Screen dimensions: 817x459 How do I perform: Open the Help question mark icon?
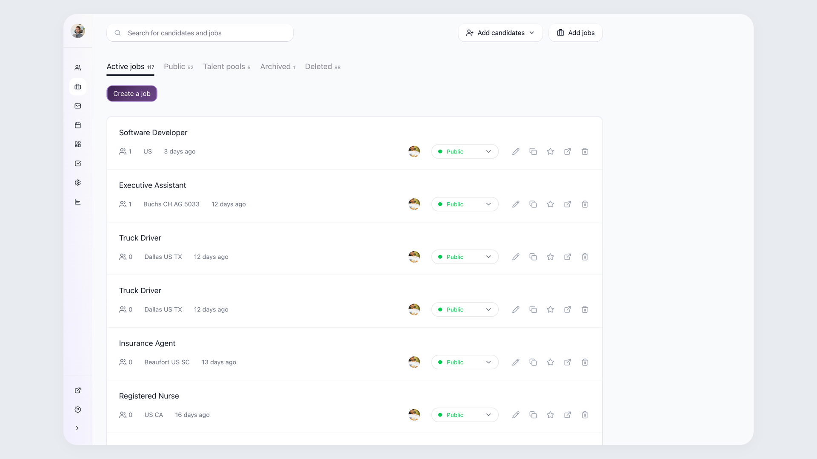pos(77,409)
